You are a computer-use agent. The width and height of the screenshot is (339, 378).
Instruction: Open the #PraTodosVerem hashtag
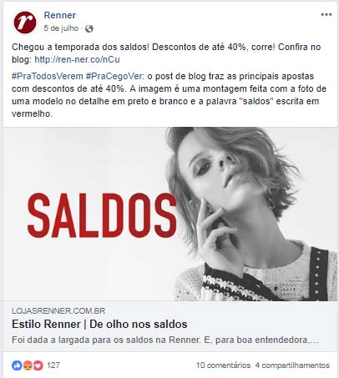(x=48, y=76)
